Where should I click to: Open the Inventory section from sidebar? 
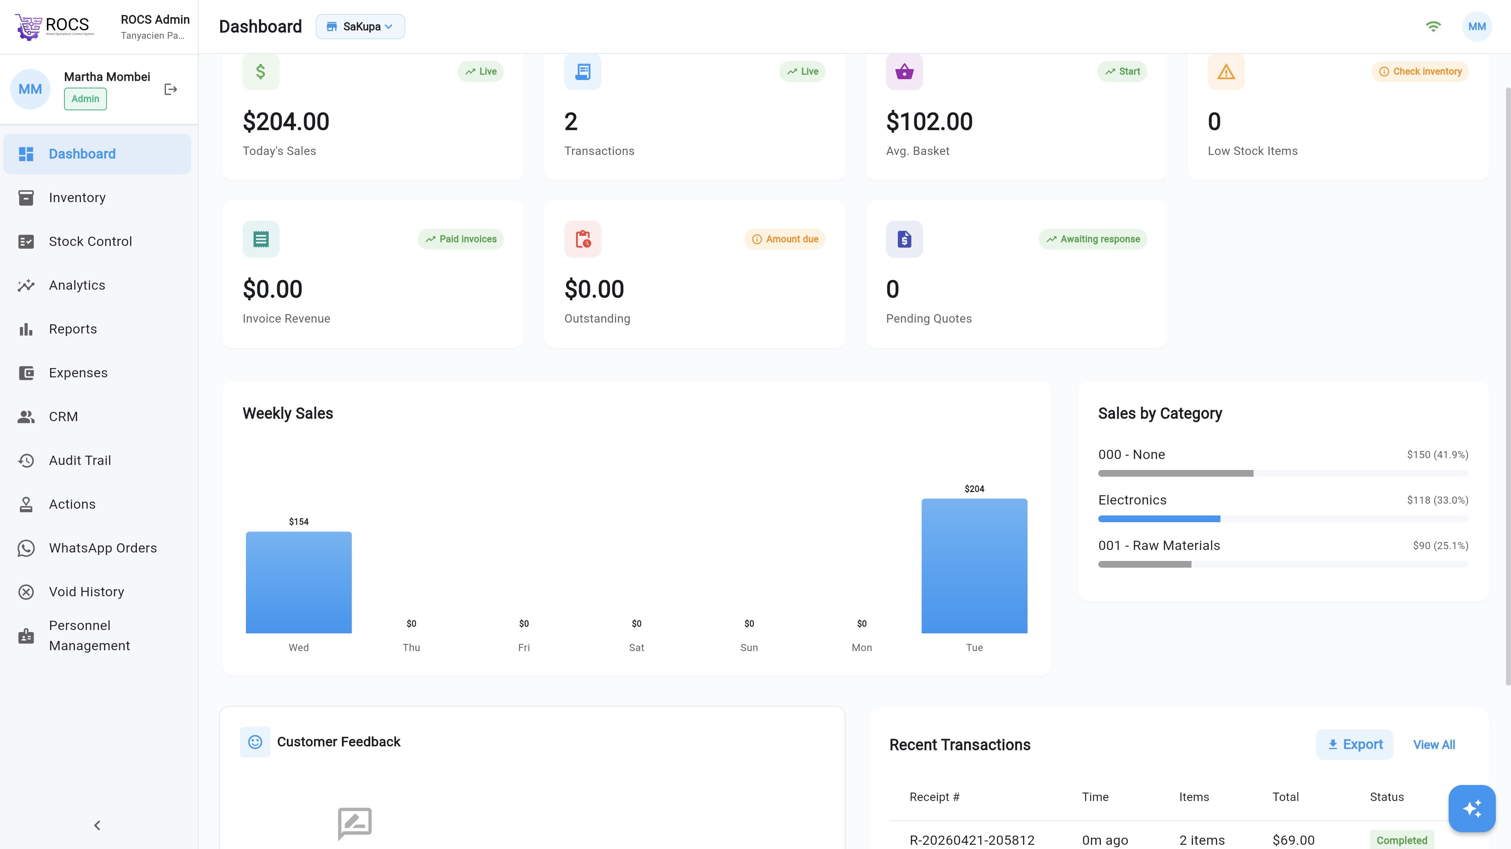77,197
